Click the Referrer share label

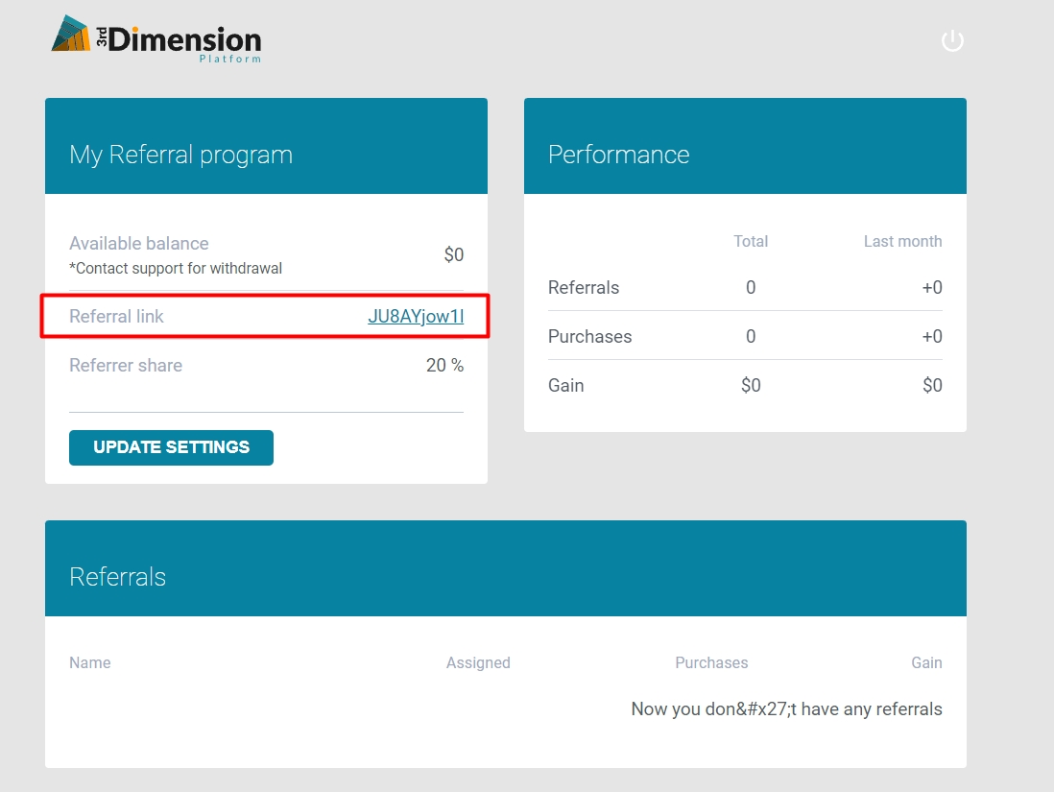pos(126,366)
